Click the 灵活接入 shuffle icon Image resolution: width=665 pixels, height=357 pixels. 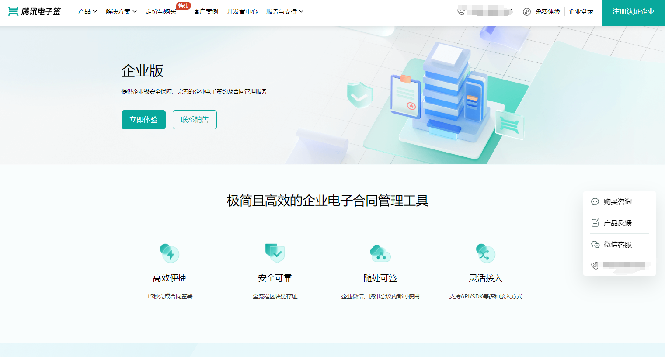[x=485, y=253]
